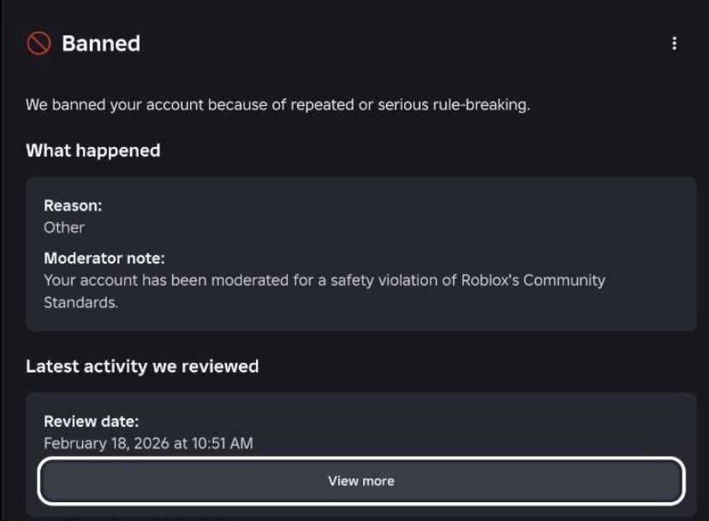Select the Latest activity we reviewed heading
The height and width of the screenshot is (521, 709).
click(142, 366)
